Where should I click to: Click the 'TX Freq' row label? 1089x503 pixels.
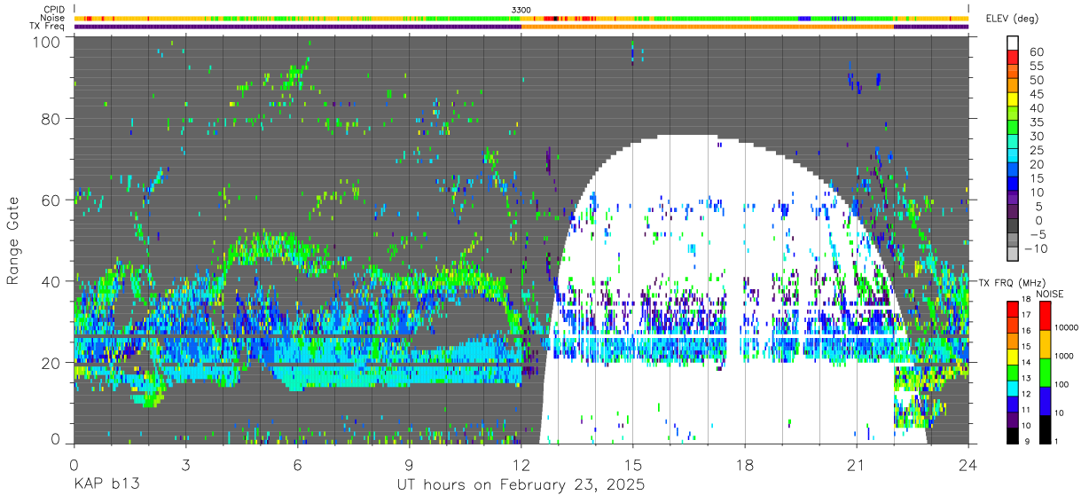(48, 26)
